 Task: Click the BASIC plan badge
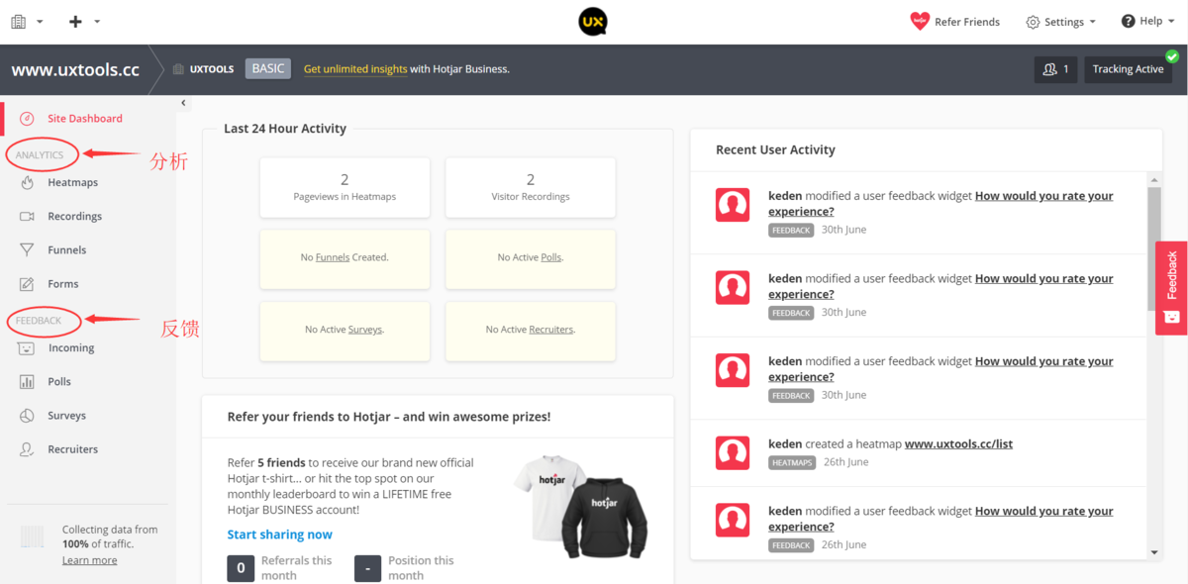[x=268, y=68]
